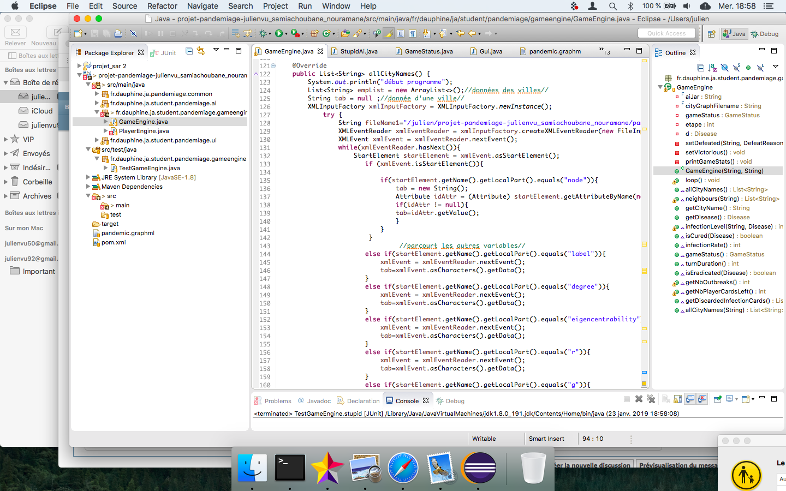Switch to the JUnit view tab
This screenshot has width=786, height=491.
[x=164, y=53]
